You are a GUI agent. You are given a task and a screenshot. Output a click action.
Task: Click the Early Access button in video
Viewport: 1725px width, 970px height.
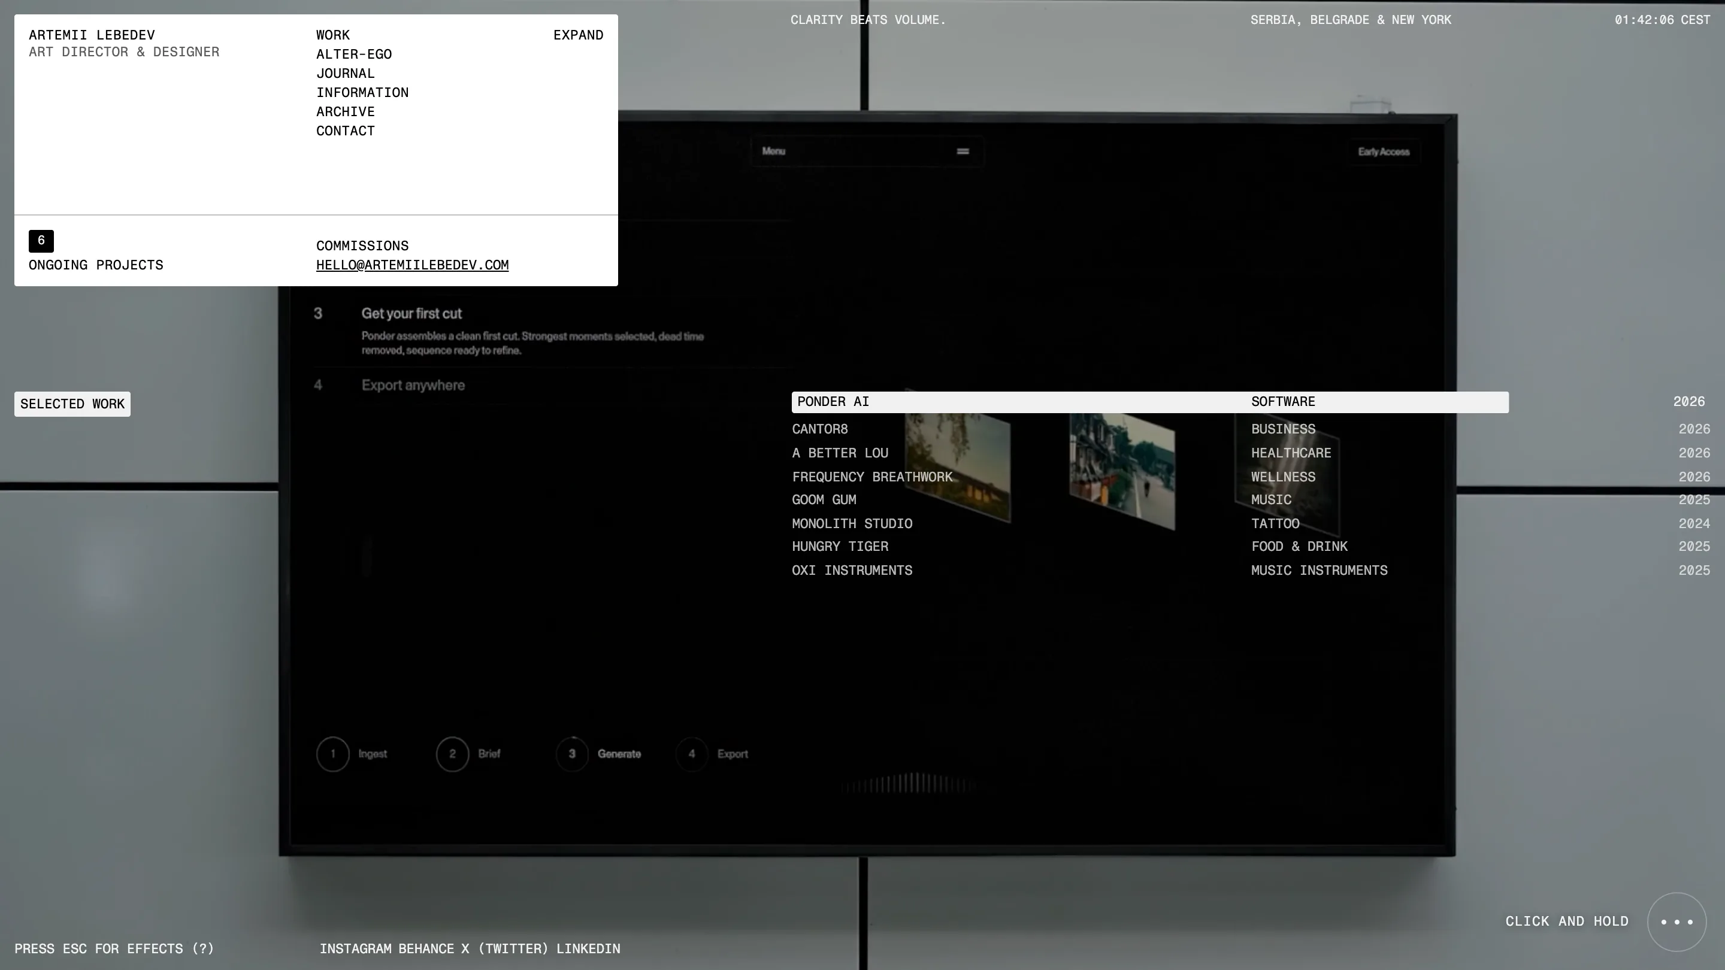point(1383,152)
